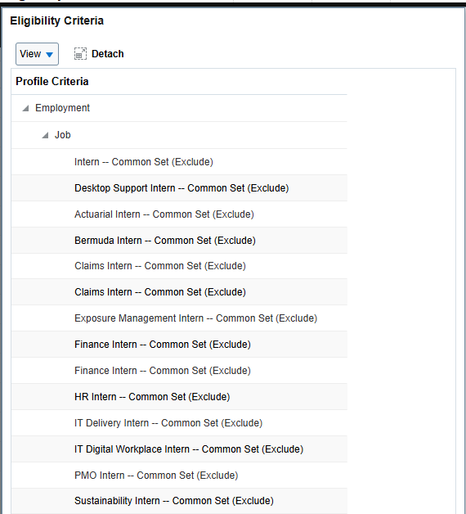Select HR Intern row
This screenshot has width=466, height=514.
pyautogui.click(x=179, y=397)
